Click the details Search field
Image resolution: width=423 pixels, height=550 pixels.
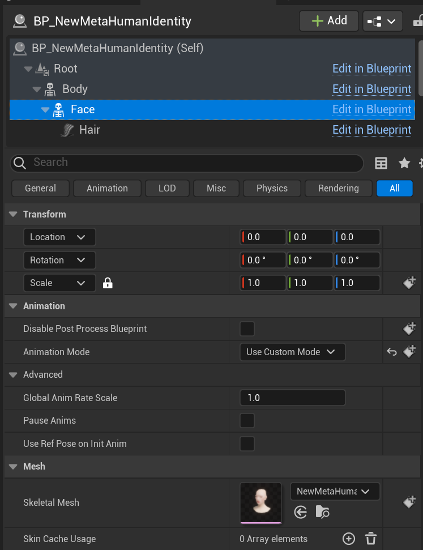[187, 163]
